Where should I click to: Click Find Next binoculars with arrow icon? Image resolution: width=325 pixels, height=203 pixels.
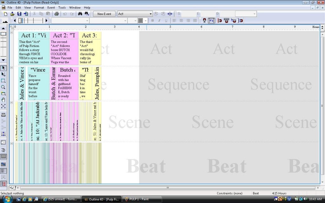click(87, 14)
